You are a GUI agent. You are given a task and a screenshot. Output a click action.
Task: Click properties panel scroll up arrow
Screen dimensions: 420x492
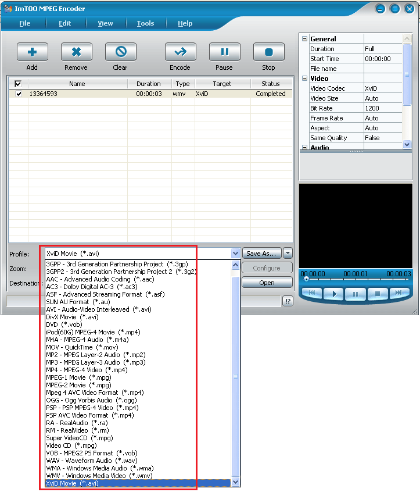[407, 38]
